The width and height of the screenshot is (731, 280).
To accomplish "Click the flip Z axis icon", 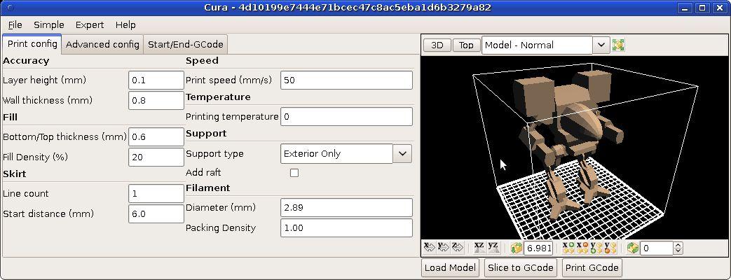I will [x=458, y=247].
